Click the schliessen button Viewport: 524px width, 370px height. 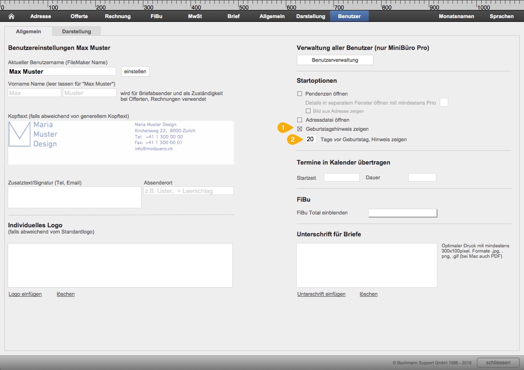tap(498, 362)
